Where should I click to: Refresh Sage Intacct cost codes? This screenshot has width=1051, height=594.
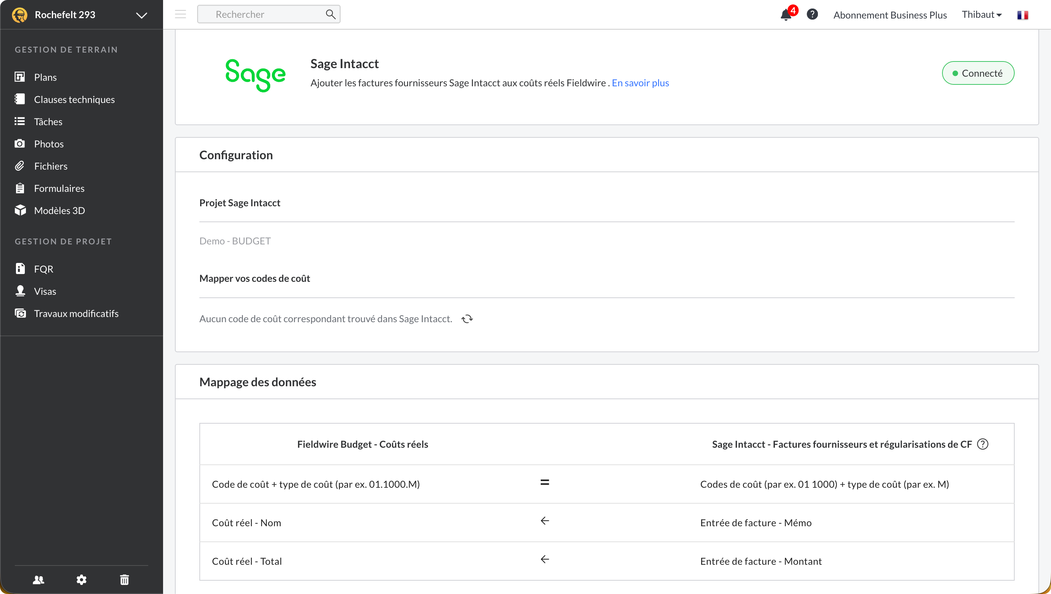[467, 318]
